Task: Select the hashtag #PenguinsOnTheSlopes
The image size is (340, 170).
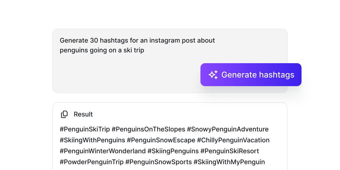Action: 148,129
